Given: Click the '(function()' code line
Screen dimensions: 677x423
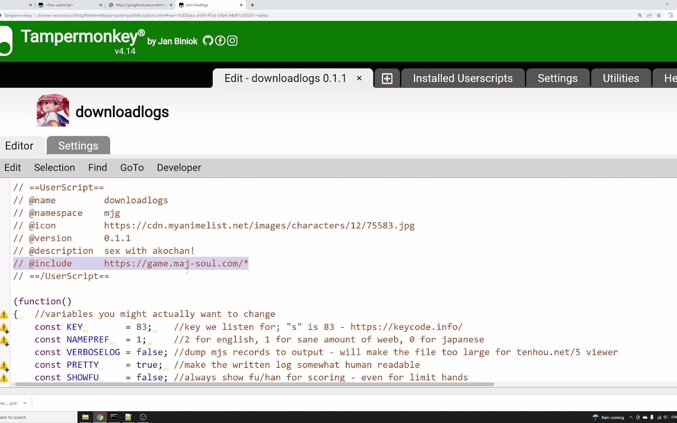Looking at the screenshot, I should pyautogui.click(x=42, y=302).
